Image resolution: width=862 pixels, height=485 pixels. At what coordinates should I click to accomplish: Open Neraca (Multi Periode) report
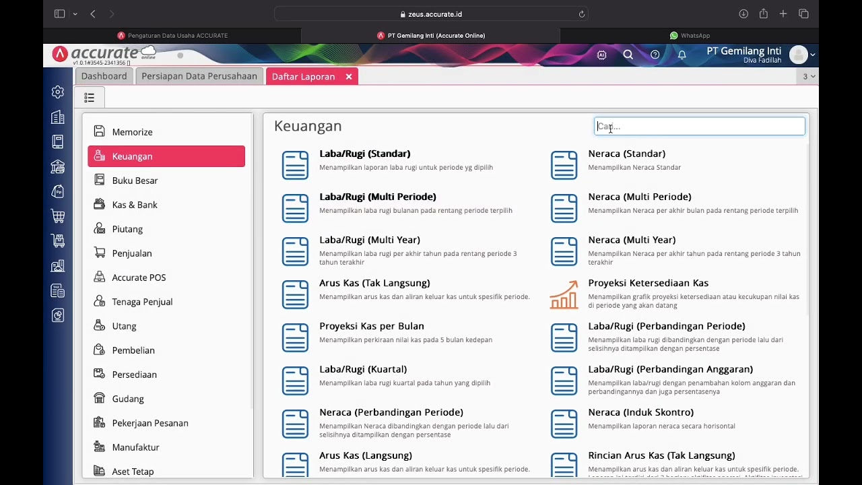(640, 197)
